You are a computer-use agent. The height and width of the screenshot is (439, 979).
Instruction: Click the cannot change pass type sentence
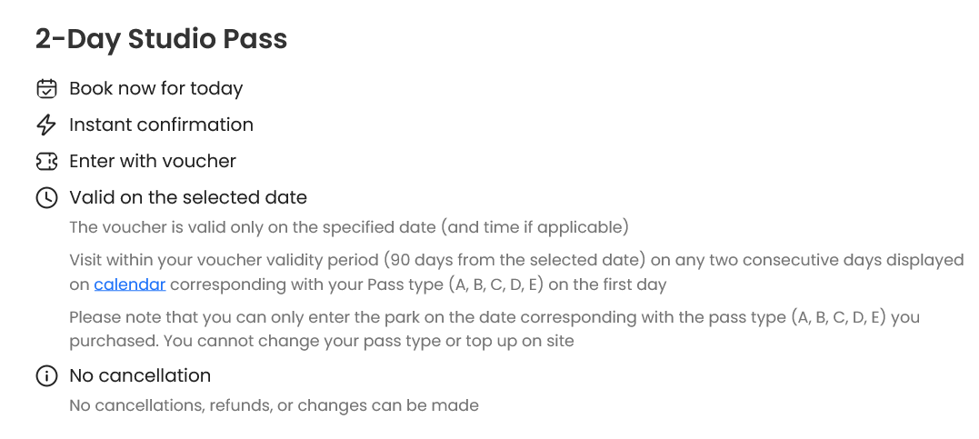[x=368, y=342]
